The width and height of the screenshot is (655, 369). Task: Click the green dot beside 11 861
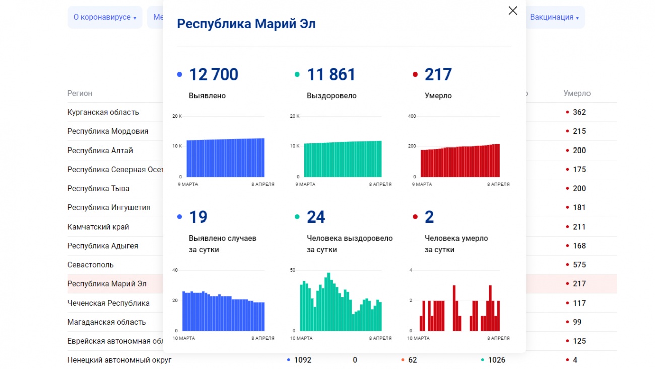coord(297,75)
